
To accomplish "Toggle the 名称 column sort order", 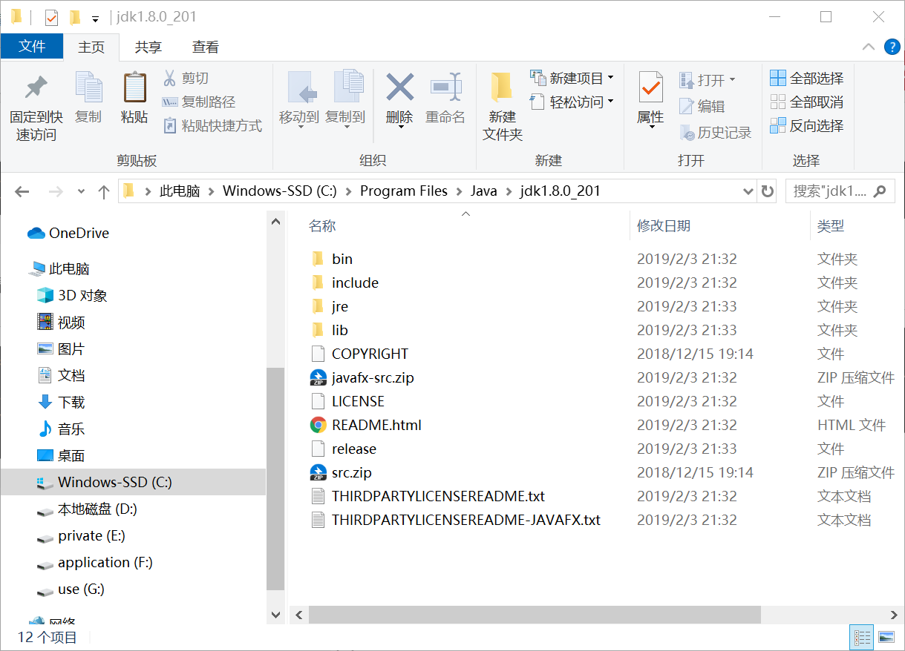I will tap(322, 225).
